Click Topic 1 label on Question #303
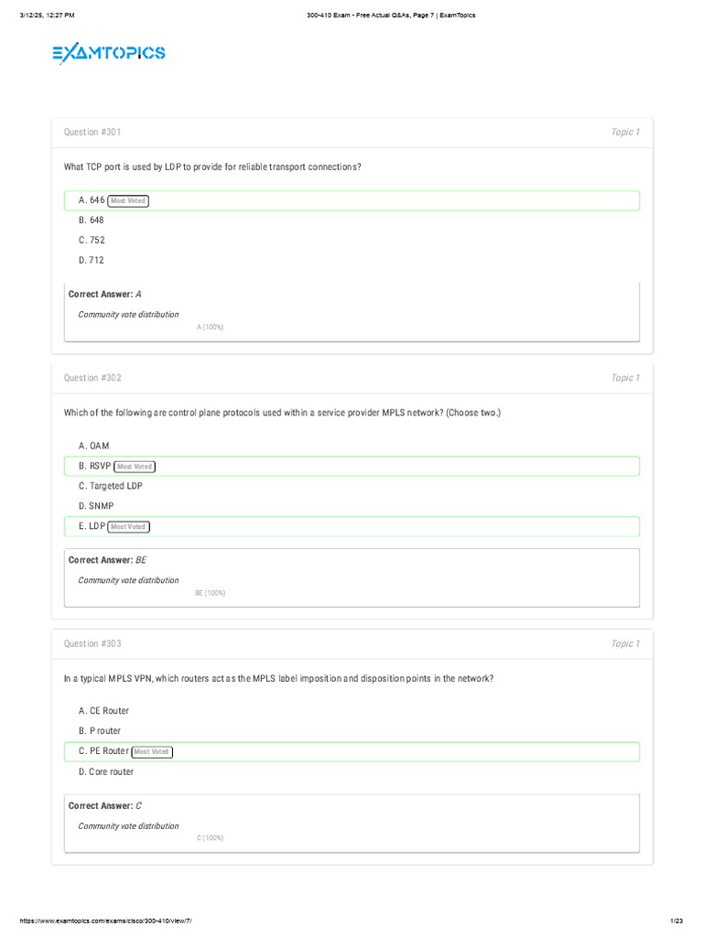 625,644
